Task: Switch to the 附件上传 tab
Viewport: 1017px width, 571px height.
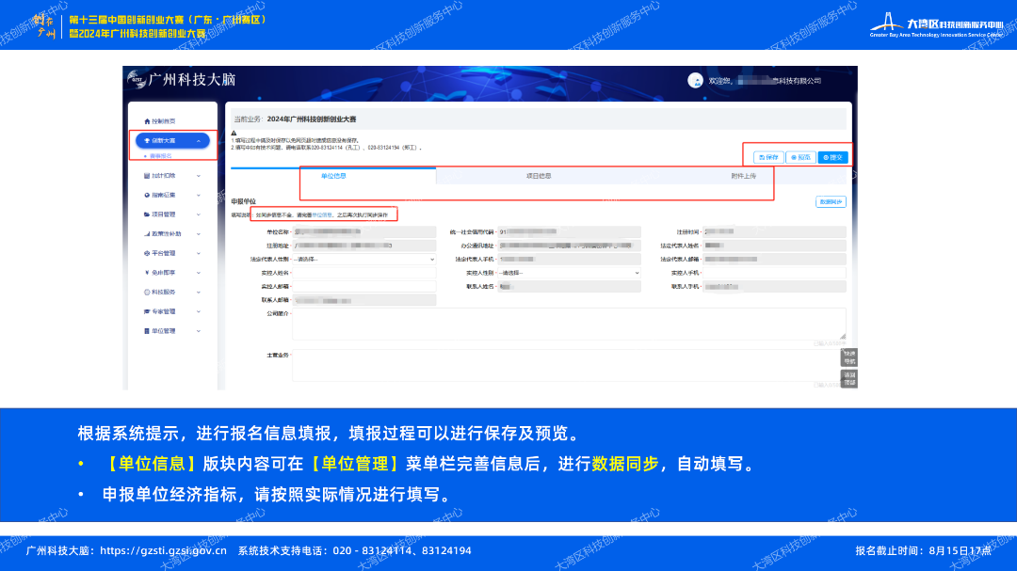Action: coord(743,176)
